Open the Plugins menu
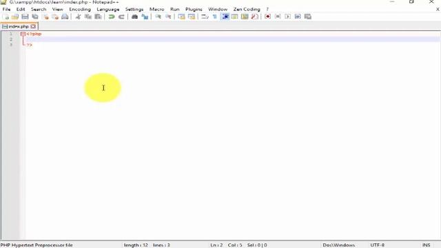Viewport: 441px width, 248px height. tap(194, 9)
